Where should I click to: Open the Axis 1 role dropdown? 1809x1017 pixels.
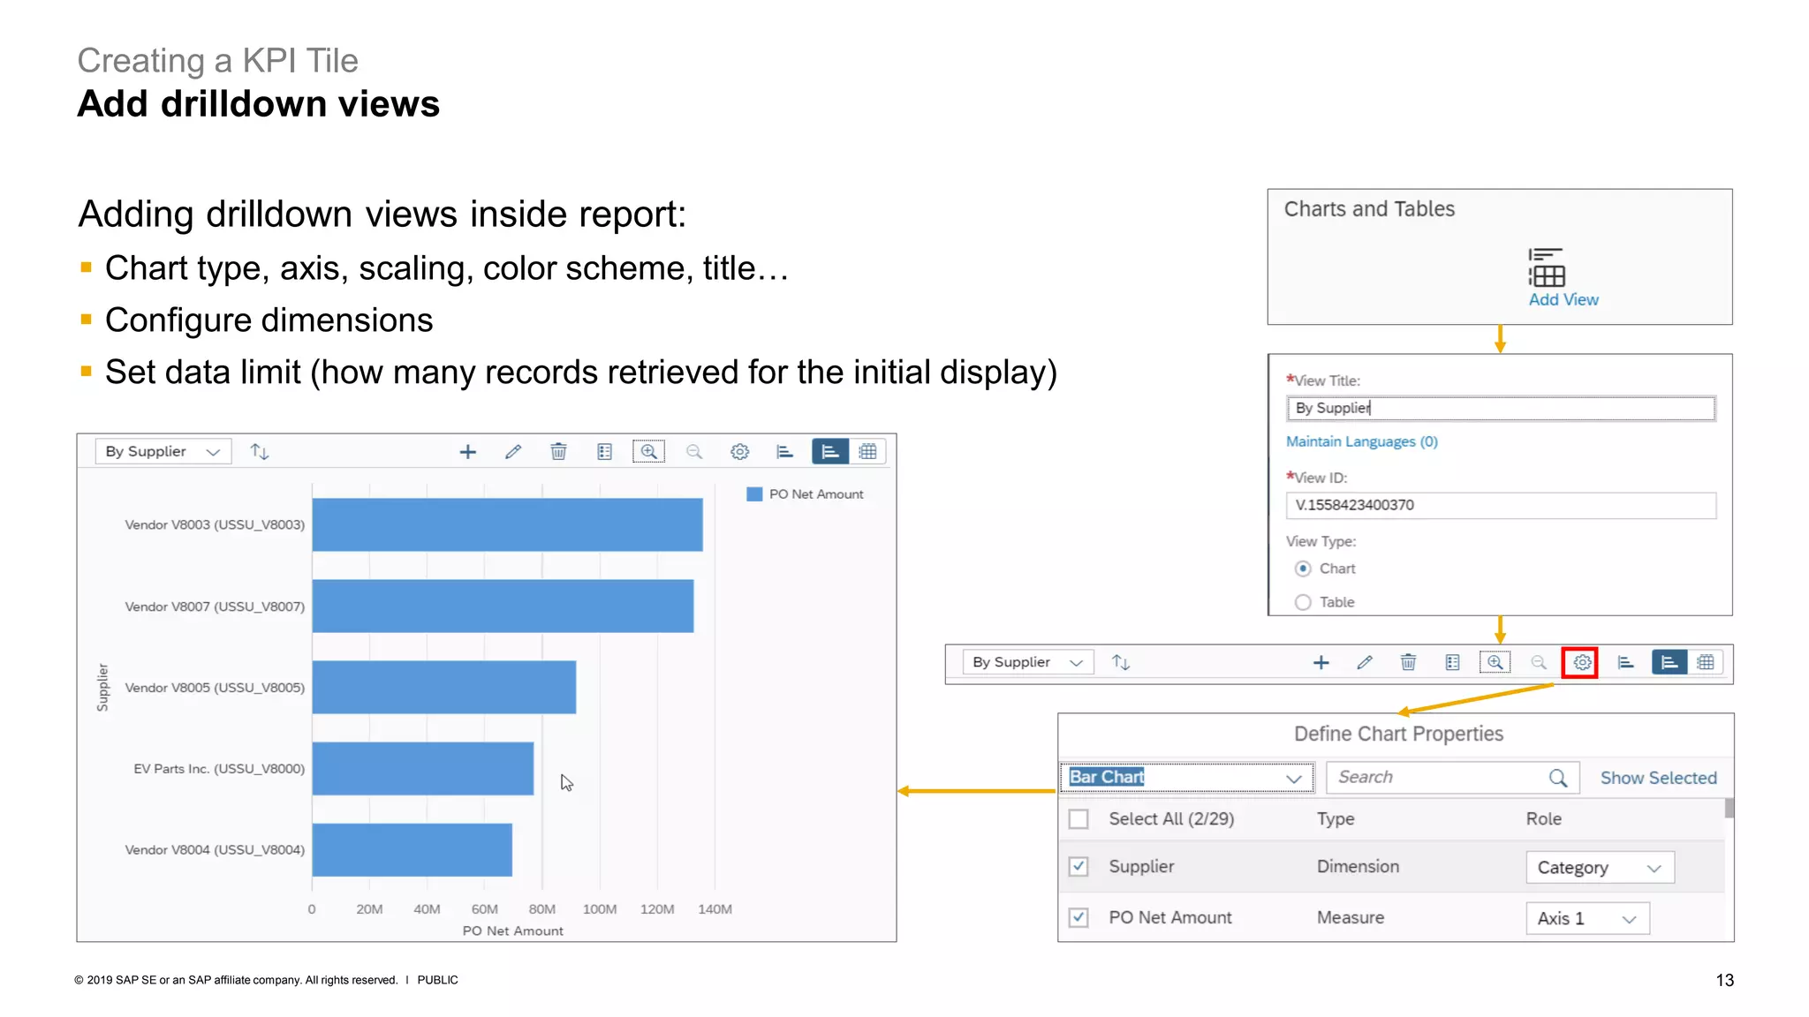1587,919
